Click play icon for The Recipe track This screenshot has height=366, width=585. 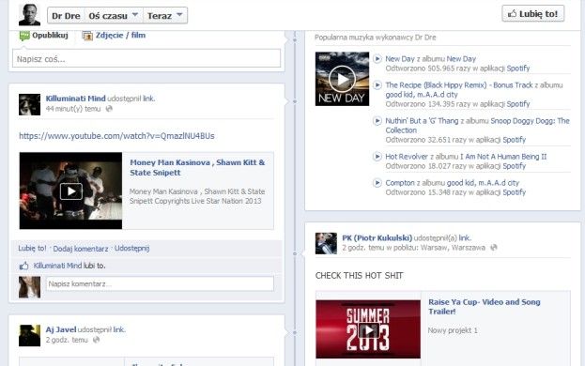click(377, 85)
